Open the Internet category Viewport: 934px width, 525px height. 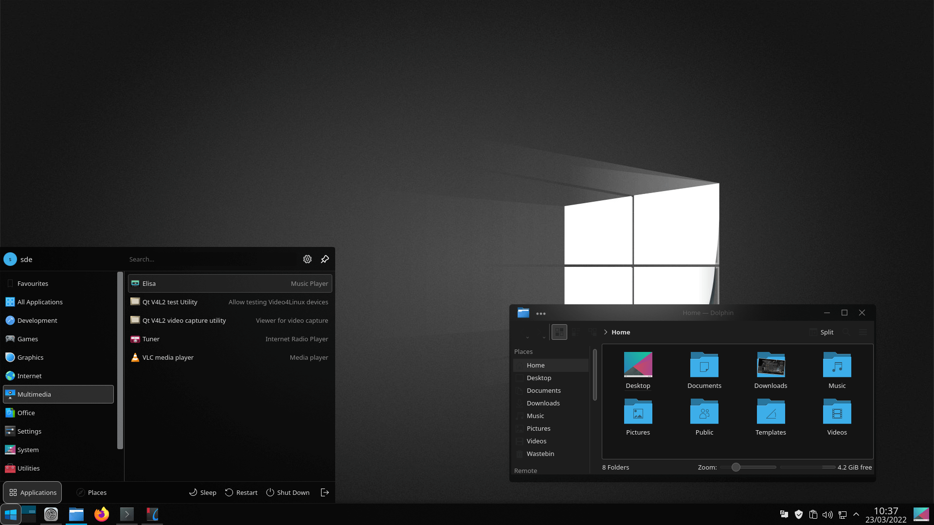point(58,376)
